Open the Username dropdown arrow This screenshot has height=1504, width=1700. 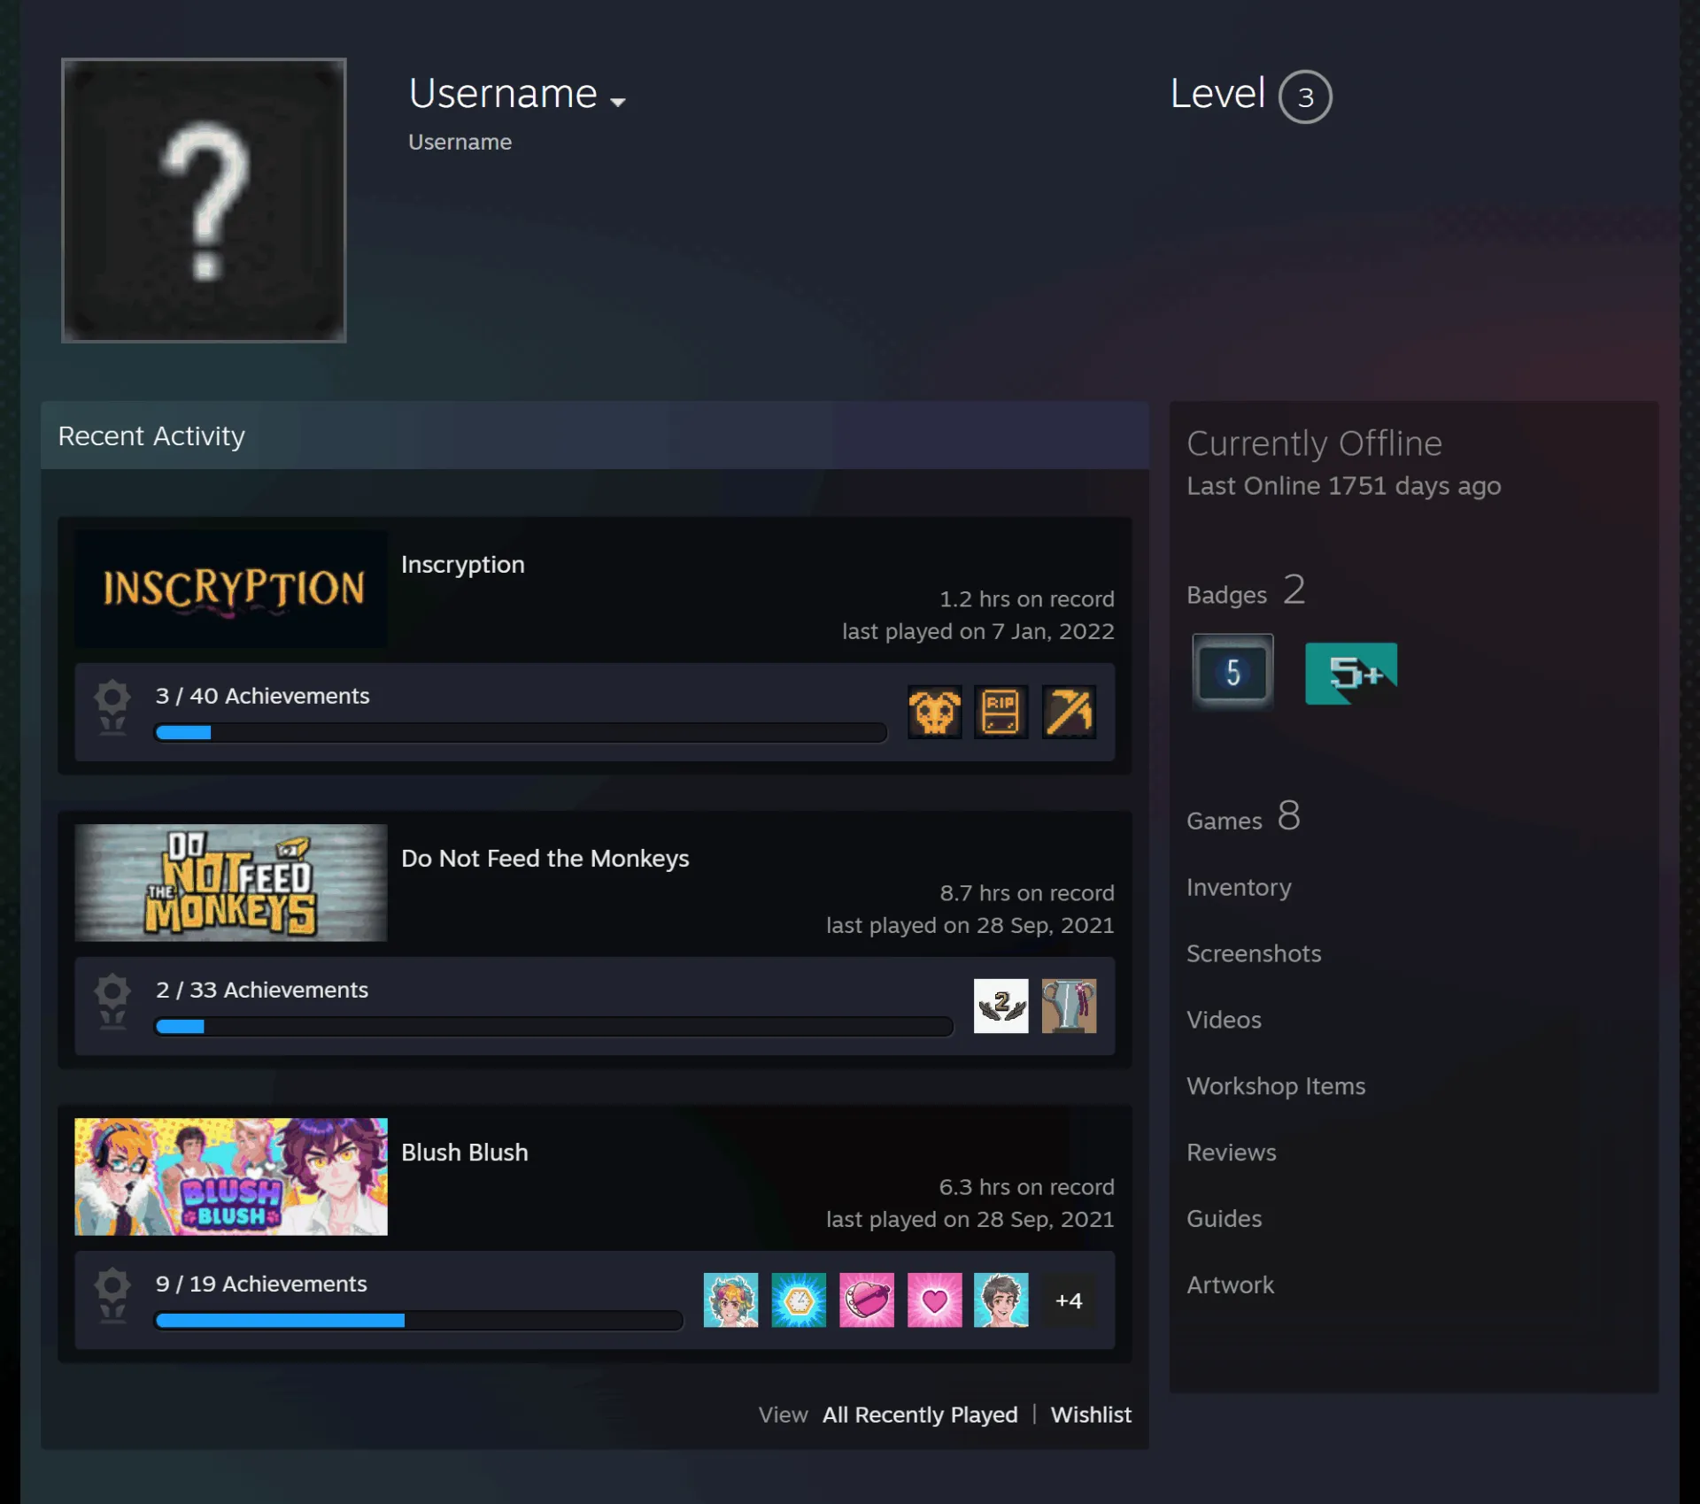(618, 102)
